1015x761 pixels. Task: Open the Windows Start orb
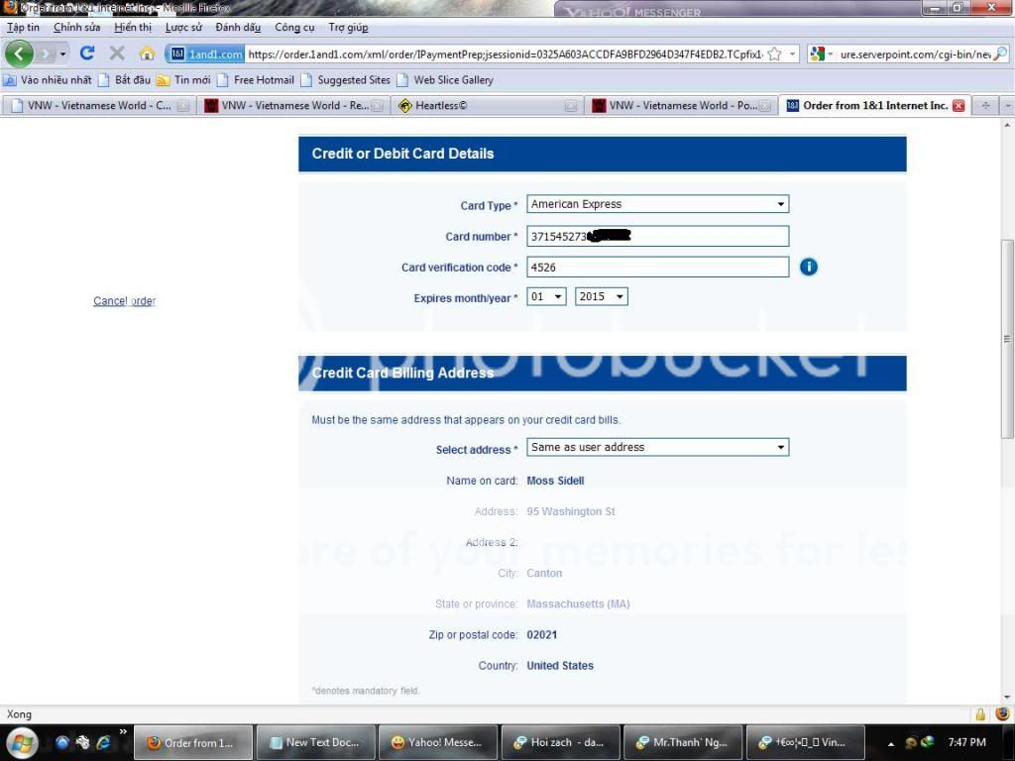click(21, 742)
